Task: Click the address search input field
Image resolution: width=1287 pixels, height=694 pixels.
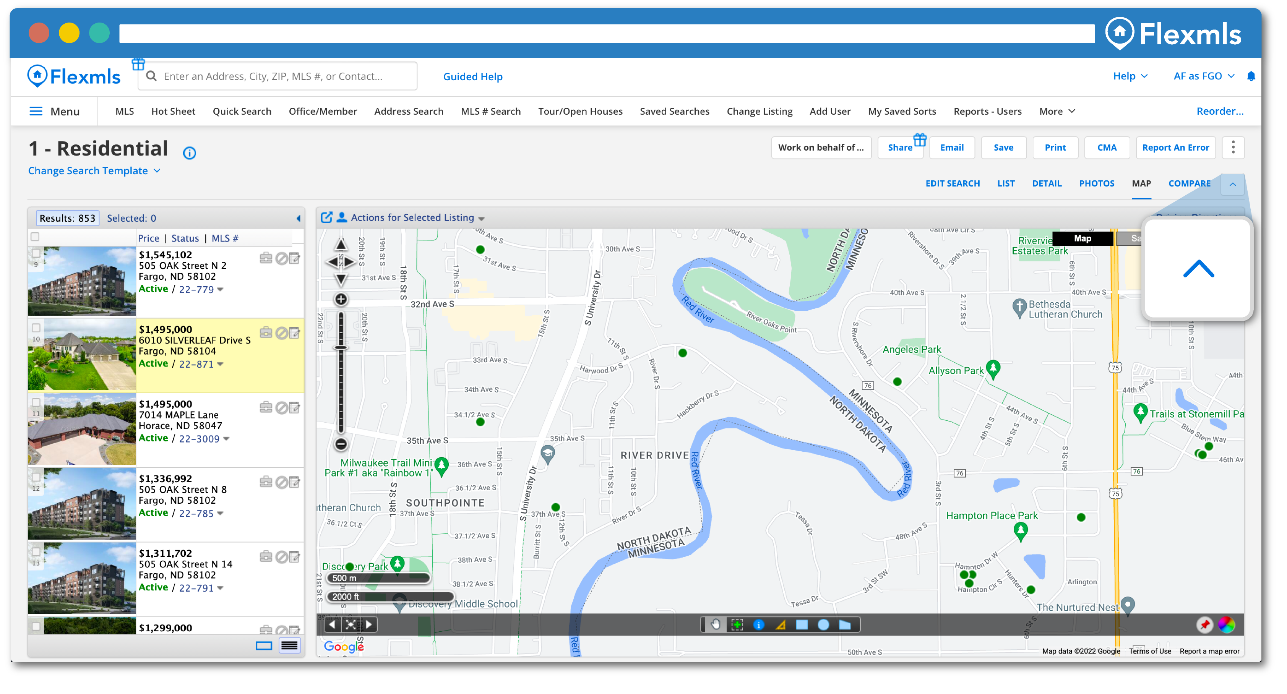Action: (285, 76)
